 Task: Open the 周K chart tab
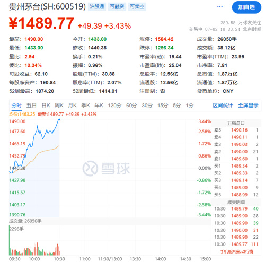pyautogui.click(x=59, y=106)
